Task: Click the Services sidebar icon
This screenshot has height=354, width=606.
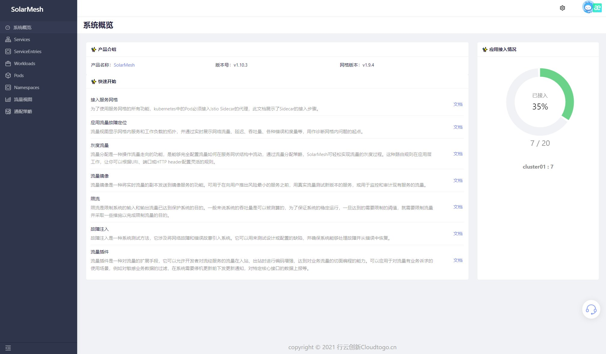Action: pyautogui.click(x=8, y=40)
